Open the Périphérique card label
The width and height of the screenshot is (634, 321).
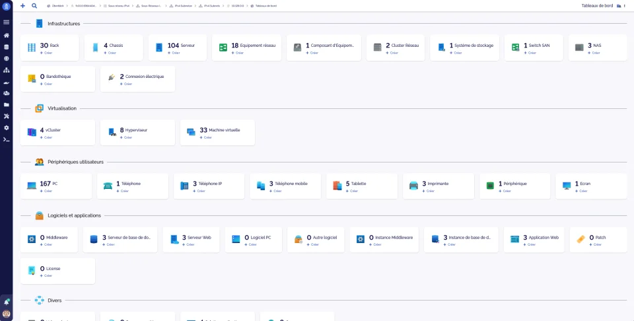[x=515, y=184]
